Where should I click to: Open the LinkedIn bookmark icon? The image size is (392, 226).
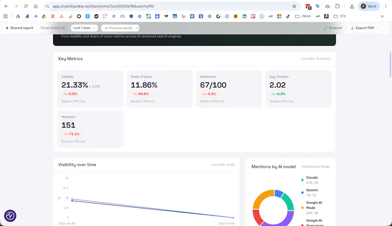pyautogui.click(x=244, y=16)
